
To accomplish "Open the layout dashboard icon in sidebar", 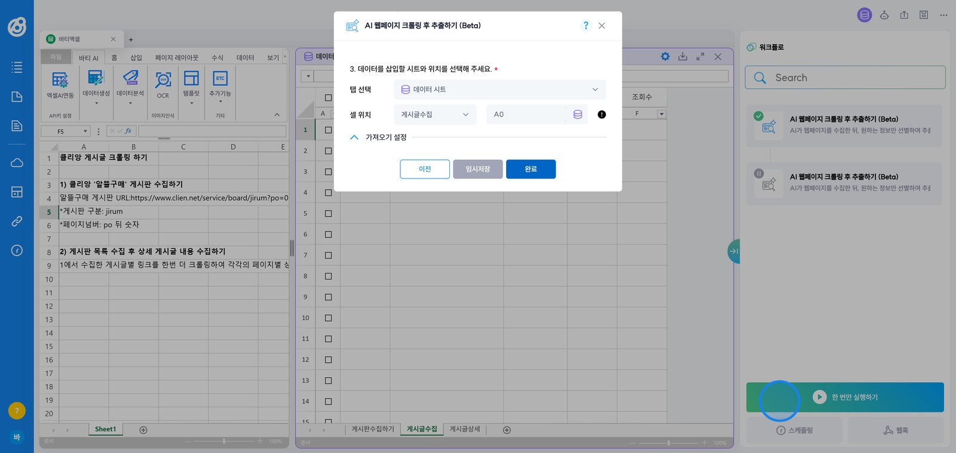I will (x=17, y=192).
